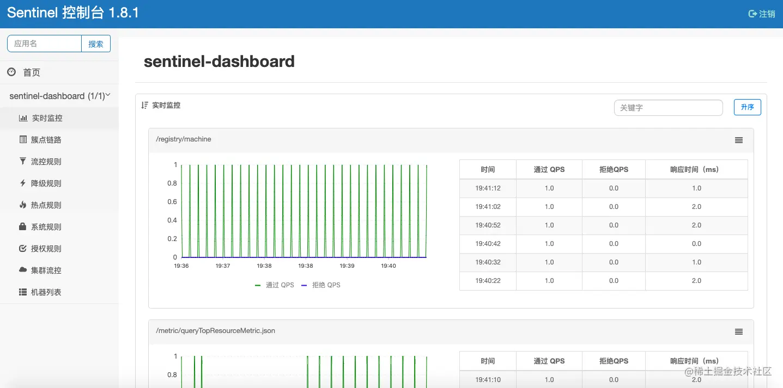Image resolution: width=783 pixels, height=388 pixels.
Task: Click the cloud icon beside 集群流控
Action: pos(23,270)
